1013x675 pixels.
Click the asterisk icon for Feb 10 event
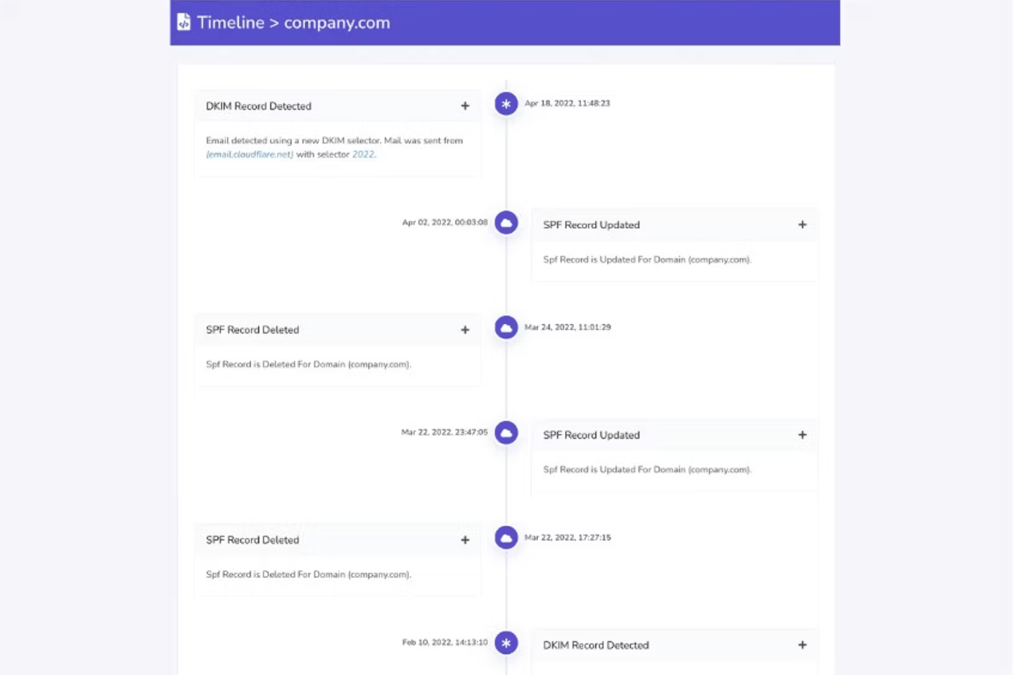(x=506, y=643)
